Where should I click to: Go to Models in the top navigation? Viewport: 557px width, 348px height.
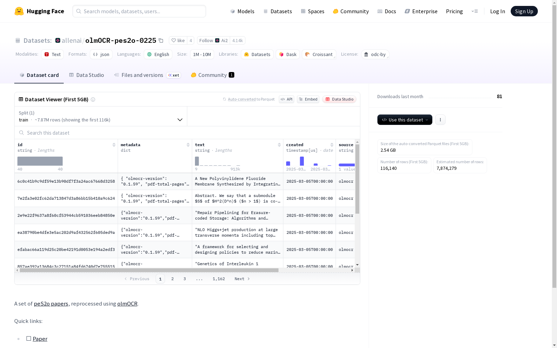242,11
